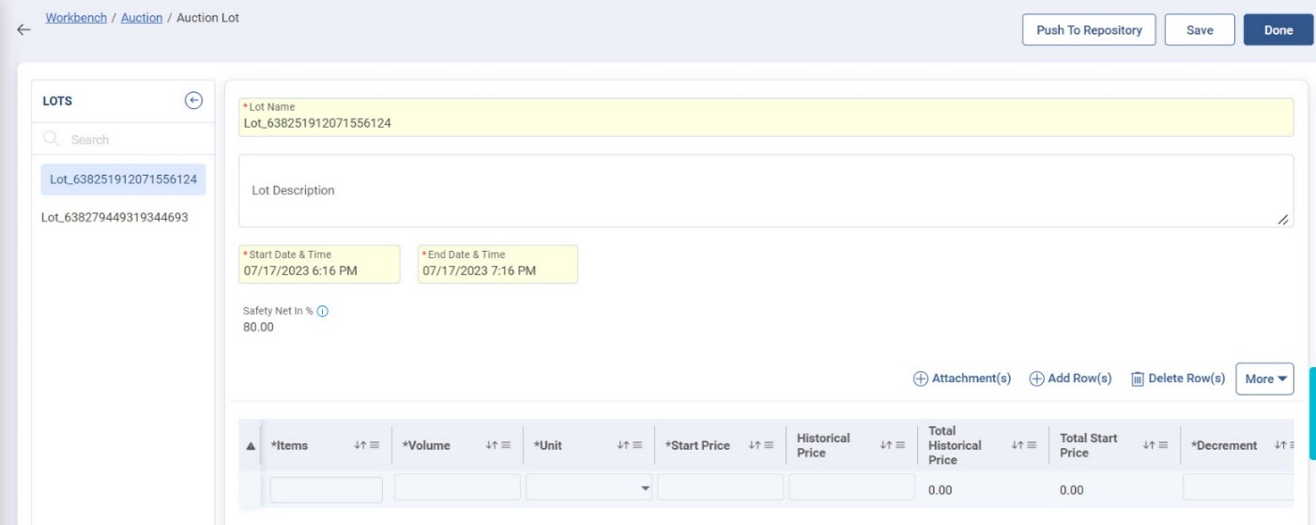
Task: Open the Workbench breadcrumb link
Action: click(x=77, y=19)
